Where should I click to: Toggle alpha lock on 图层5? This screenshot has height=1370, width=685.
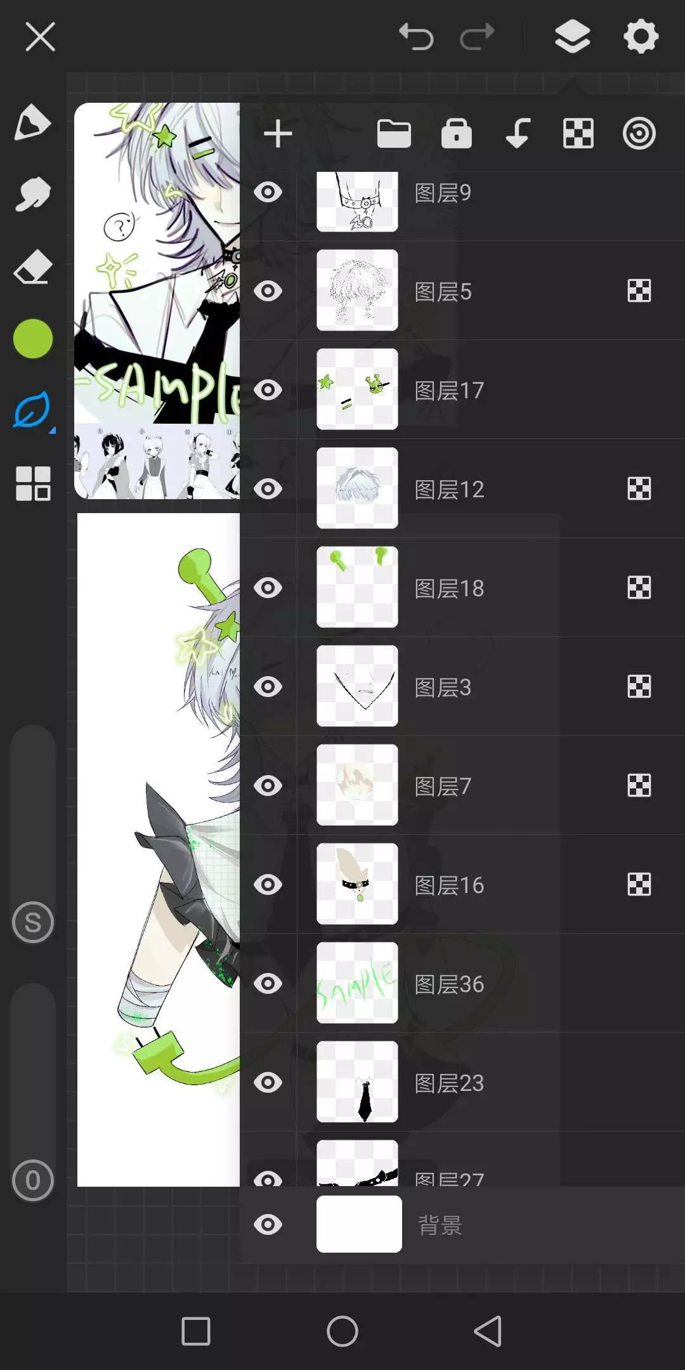click(639, 291)
